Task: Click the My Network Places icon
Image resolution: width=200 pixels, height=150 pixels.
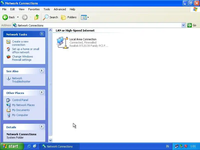Action: 8,105
